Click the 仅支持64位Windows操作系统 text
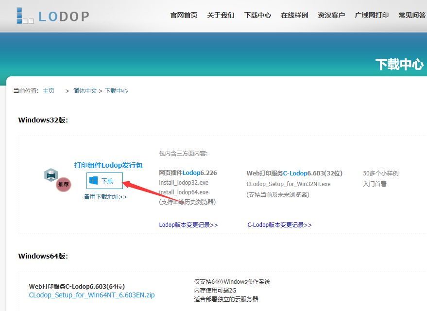Image resolution: width=427 pixels, height=311 pixels. pyautogui.click(x=232, y=282)
